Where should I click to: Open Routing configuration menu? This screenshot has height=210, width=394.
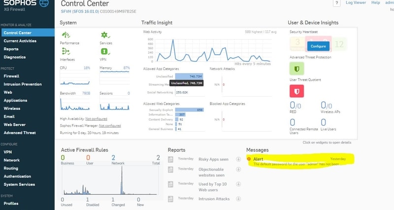(x=11, y=168)
